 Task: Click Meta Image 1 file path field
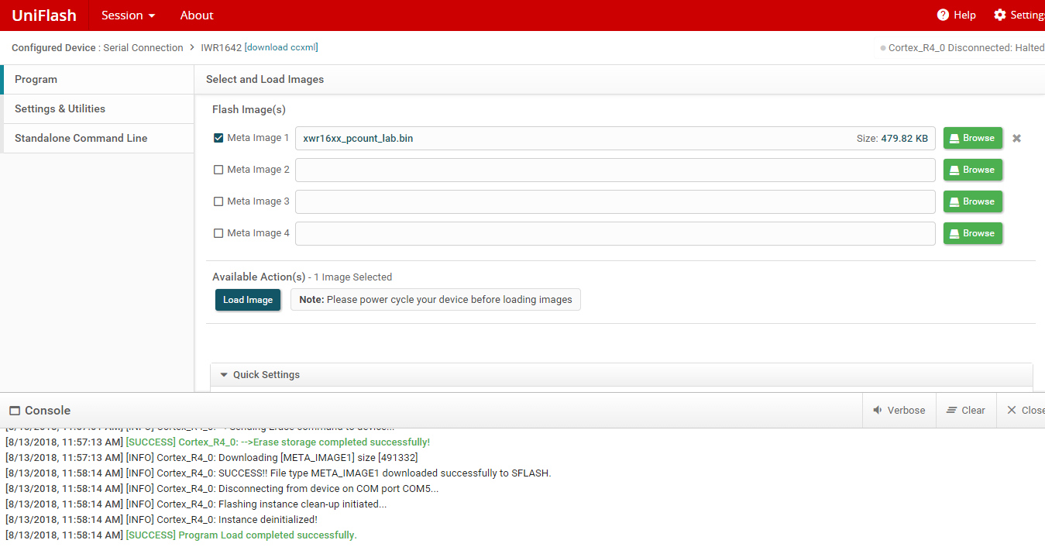click(615, 138)
